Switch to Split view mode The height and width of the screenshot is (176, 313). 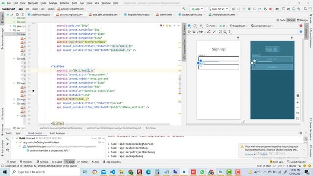(x=291, y=20)
